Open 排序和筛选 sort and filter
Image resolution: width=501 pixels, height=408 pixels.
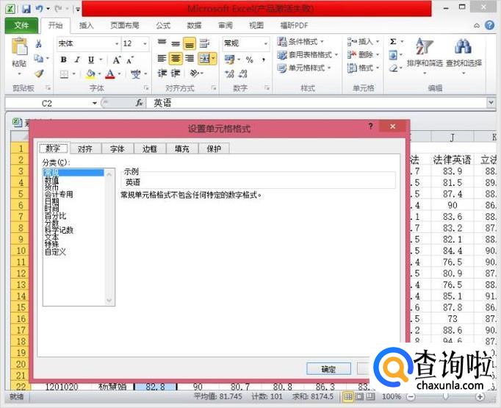coord(425,55)
